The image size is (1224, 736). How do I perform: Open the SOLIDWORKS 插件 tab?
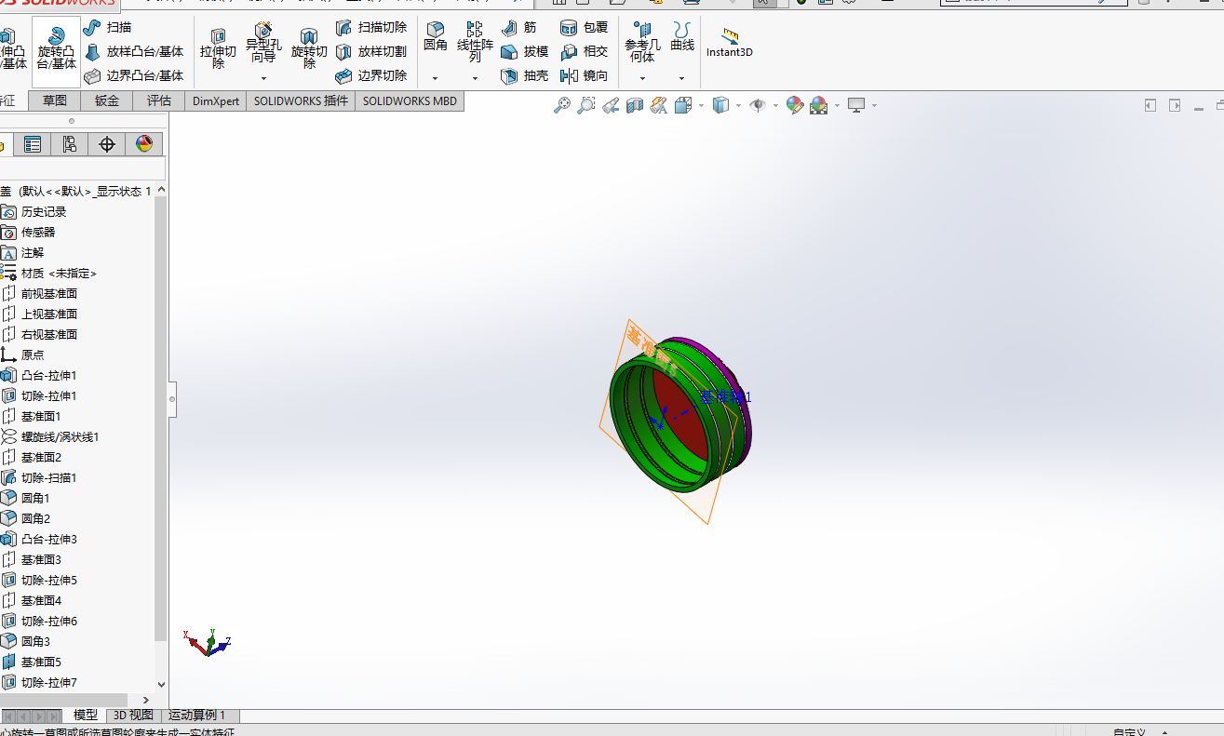pos(302,100)
